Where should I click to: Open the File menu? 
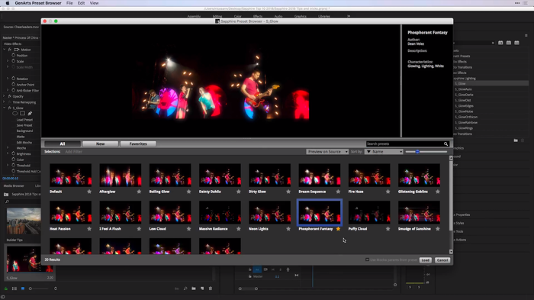[69, 3]
